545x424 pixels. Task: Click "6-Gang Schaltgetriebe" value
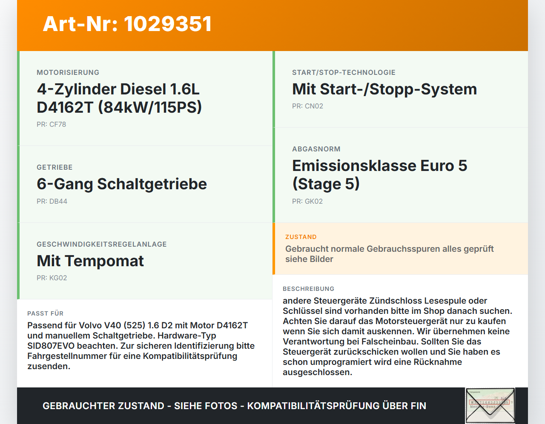(x=122, y=184)
